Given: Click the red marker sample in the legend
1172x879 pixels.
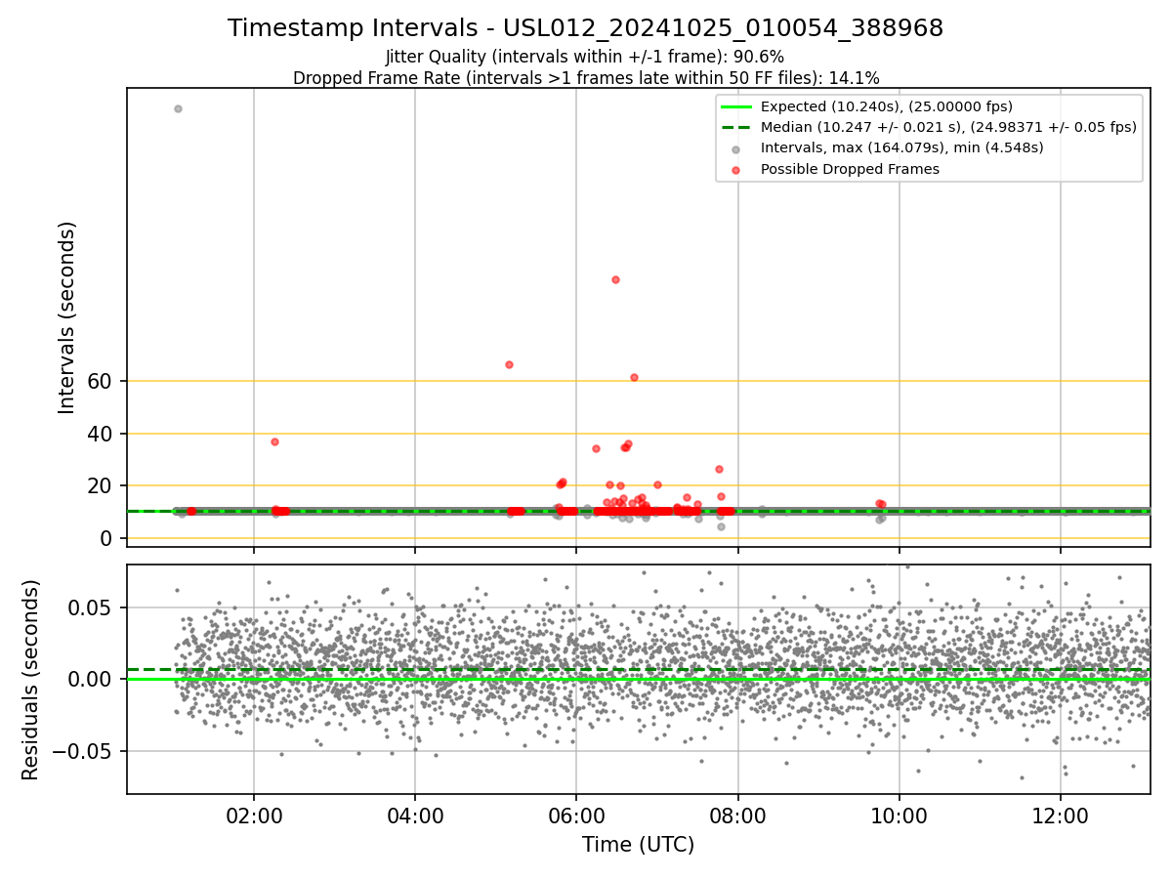Looking at the screenshot, I should click(x=736, y=169).
